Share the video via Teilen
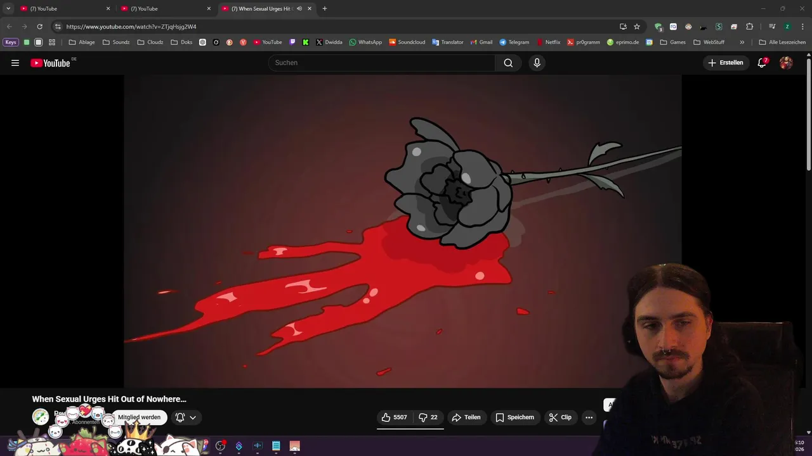Image resolution: width=812 pixels, height=456 pixels. 466,417
